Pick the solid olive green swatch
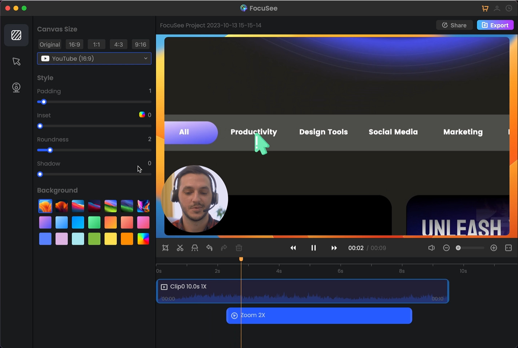The width and height of the screenshot is (518, 348). coord(94,239)
